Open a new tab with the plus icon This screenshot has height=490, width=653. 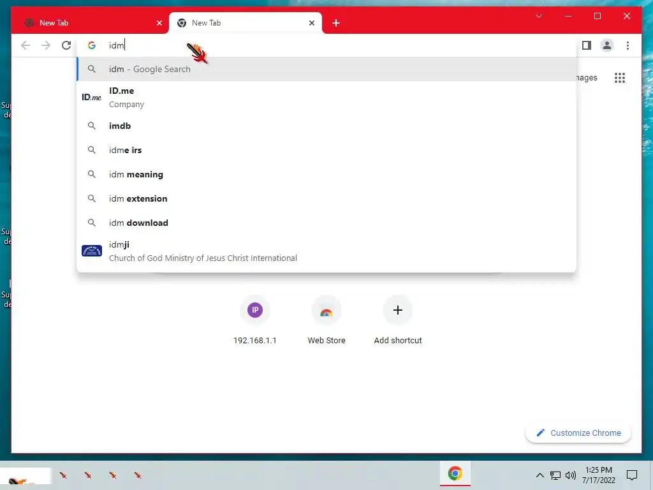click(336, 24)
